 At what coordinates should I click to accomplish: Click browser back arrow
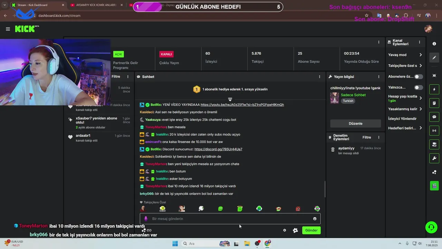[5, 16]
